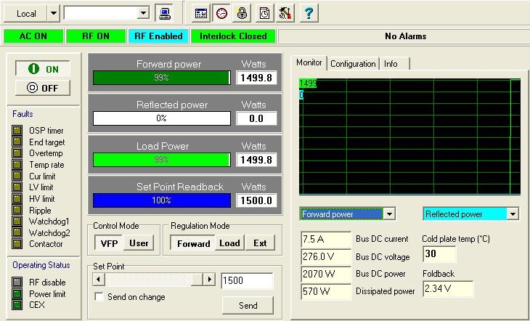This screenshot has height=321, width=530.
Task: Click the red clock icon in toolbar
Action: tap(221, 13)
